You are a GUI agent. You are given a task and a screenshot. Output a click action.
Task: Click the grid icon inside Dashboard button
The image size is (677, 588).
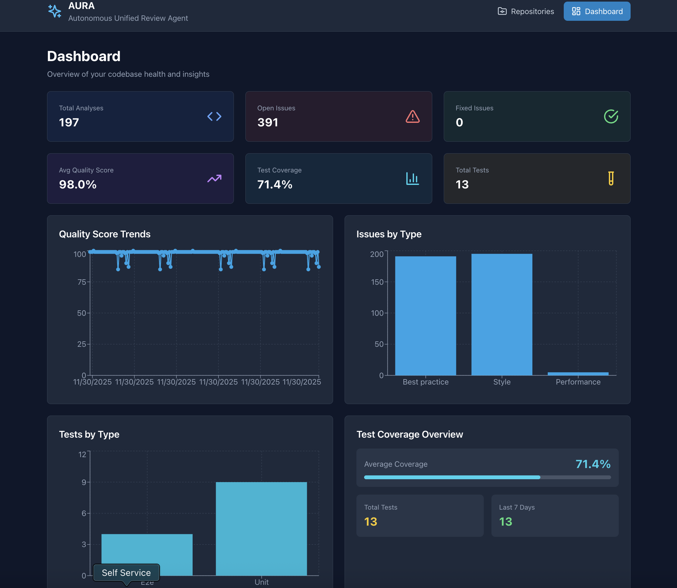(x=576, y=12)
